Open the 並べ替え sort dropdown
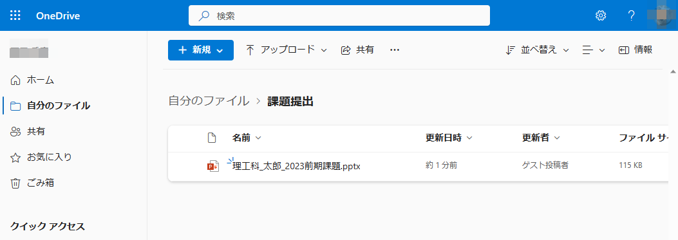The image size is (678, 240). [x=537, y=50]
